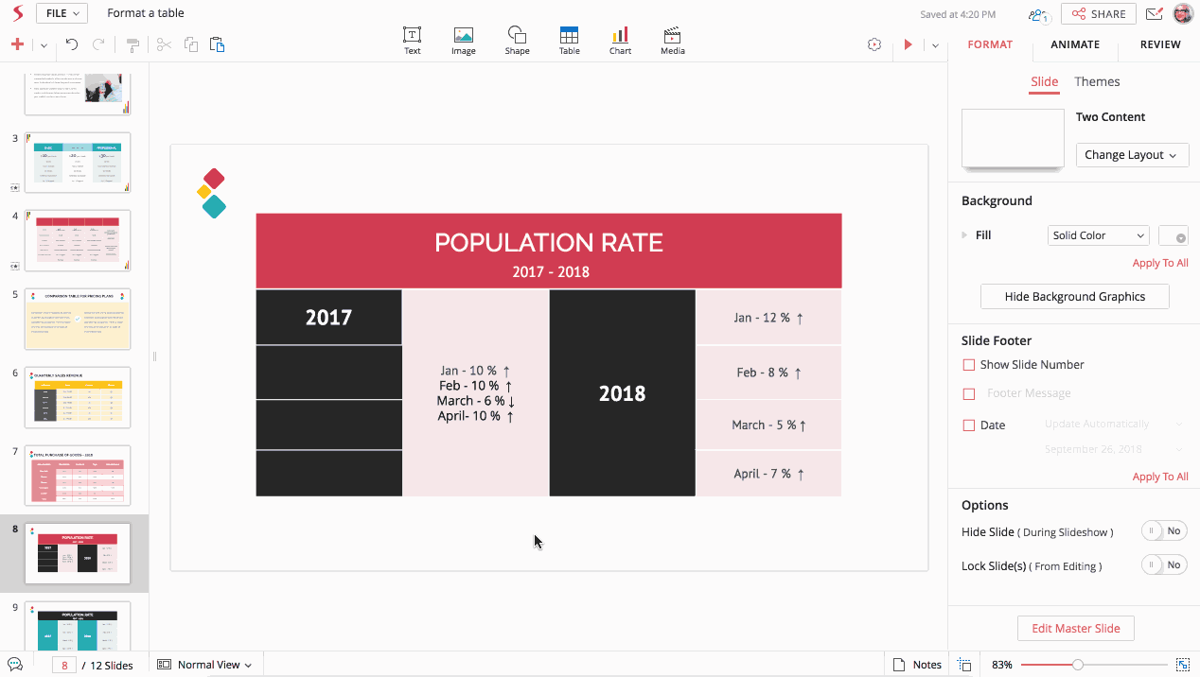Viewport: 1200px width, 677px height.
Task: Click the Redo icon
Action: pos(98,44)
